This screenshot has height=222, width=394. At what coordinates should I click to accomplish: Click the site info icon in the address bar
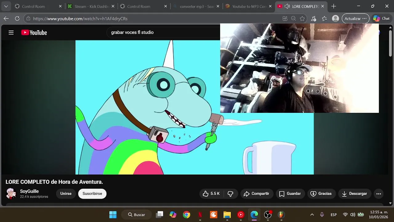[28, 18]
